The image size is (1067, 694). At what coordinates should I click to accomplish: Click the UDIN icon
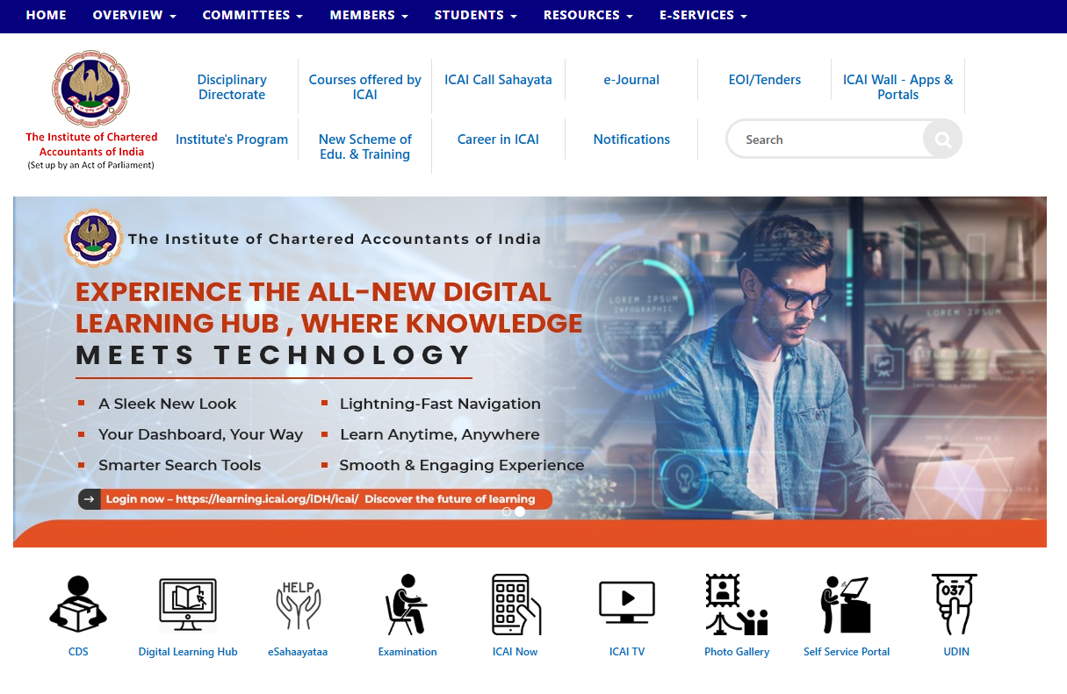[x=955, y=605]
